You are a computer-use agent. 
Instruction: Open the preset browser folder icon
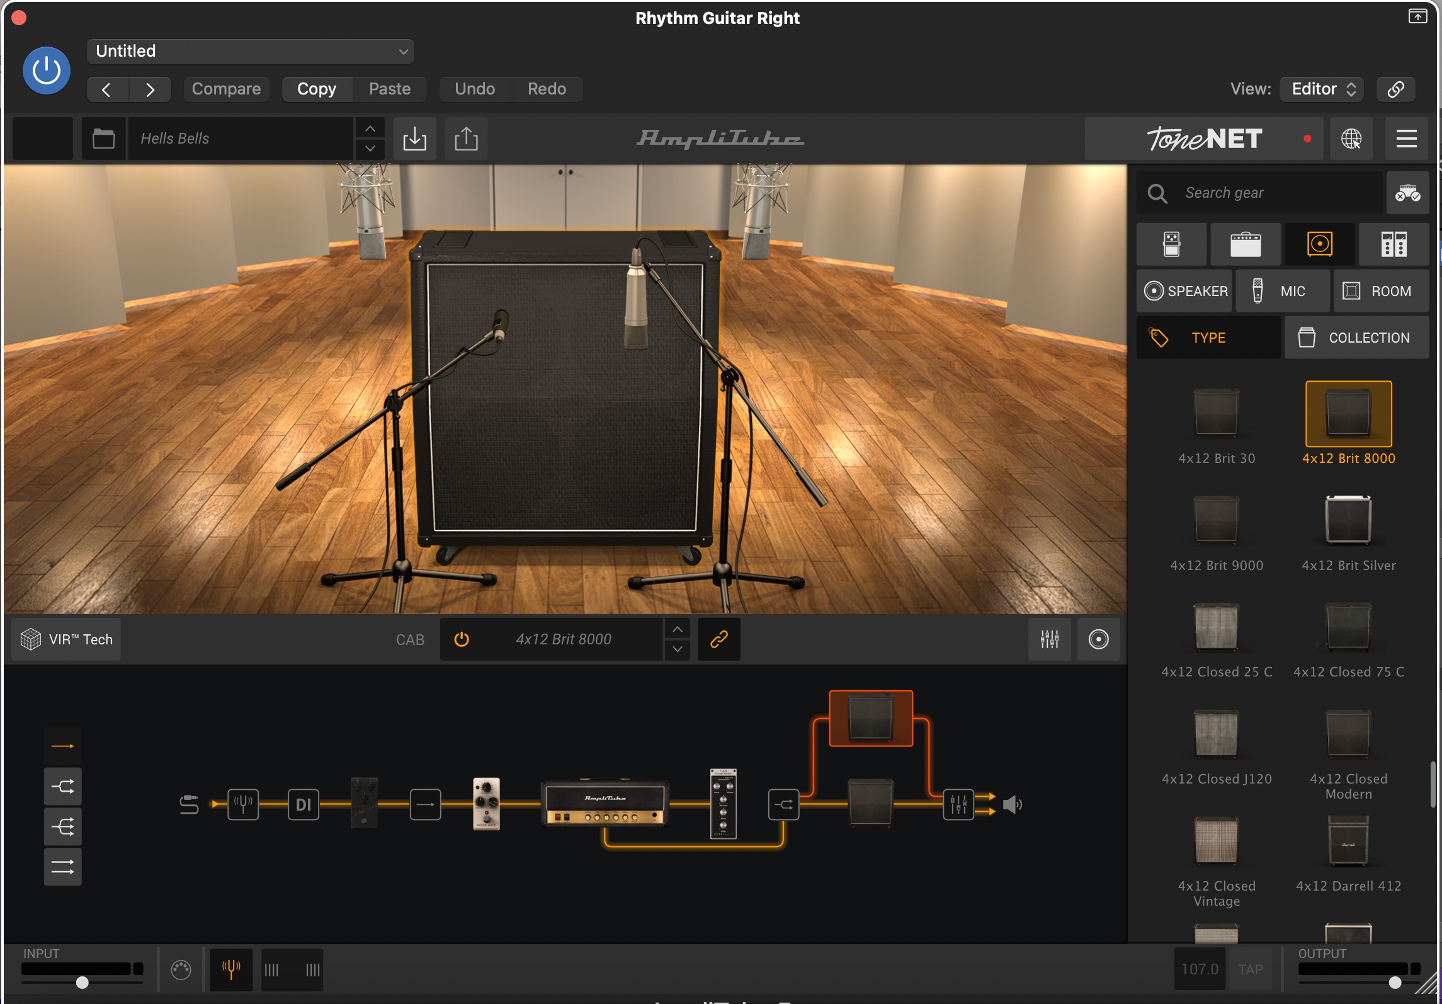click(x=103, y=139)
